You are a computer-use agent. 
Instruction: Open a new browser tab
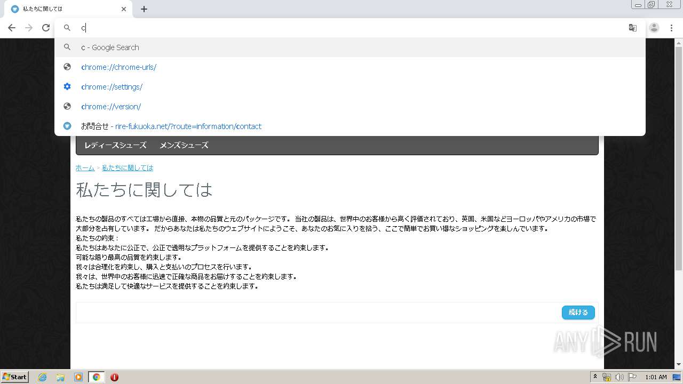point(144,9)
